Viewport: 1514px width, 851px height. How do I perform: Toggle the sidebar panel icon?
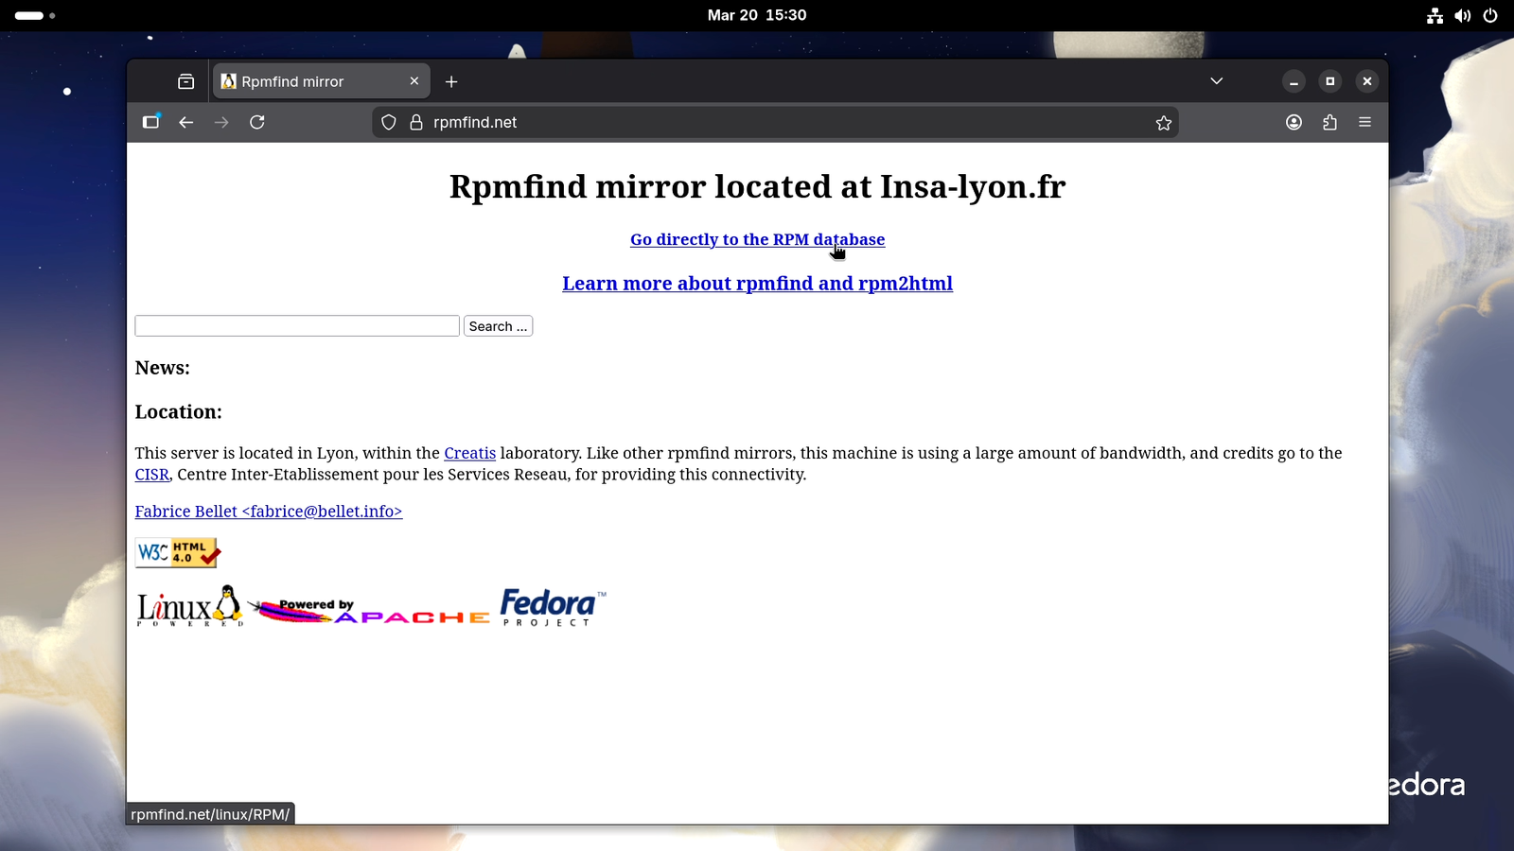[x=150, y=122]
